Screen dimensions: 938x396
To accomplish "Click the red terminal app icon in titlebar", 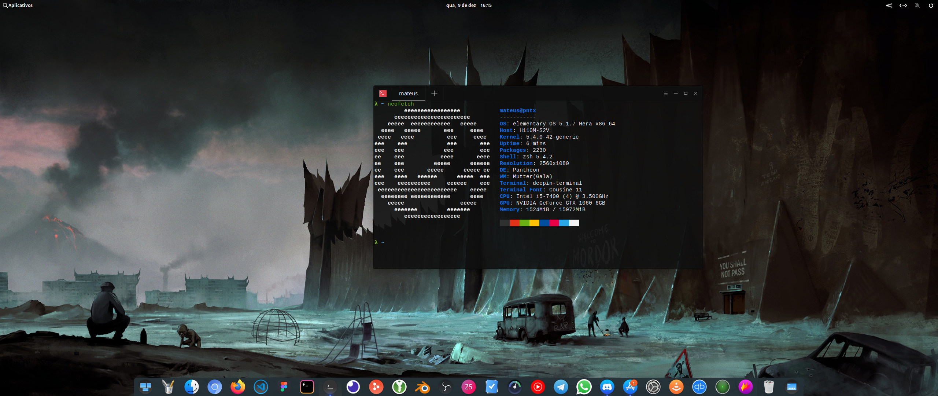I will (x=383, y=93).
